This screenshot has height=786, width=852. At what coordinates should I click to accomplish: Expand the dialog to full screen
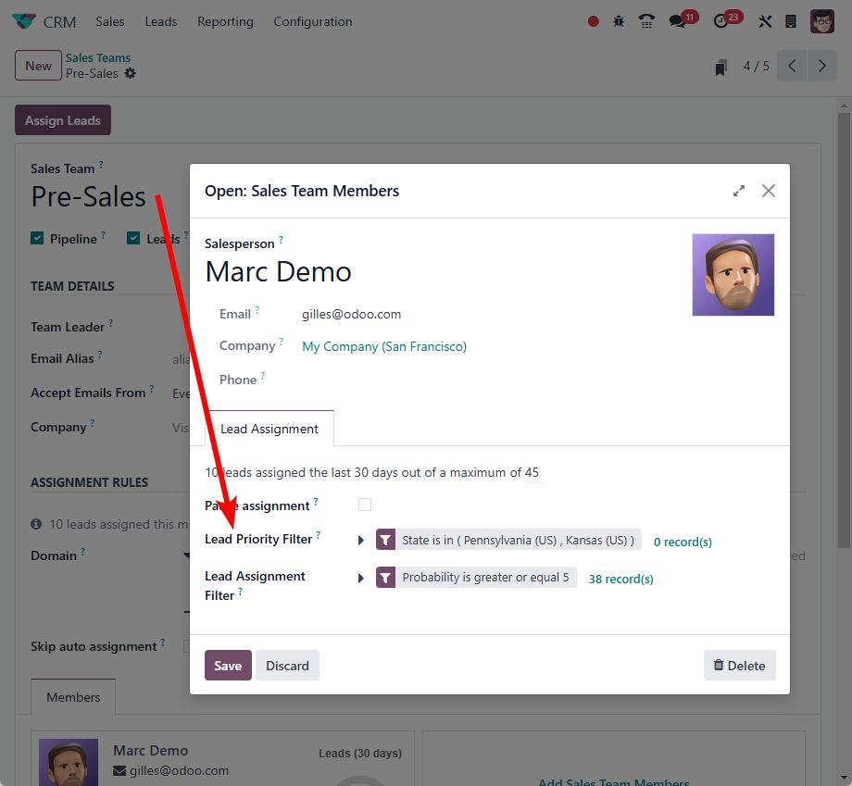pos(738,192)
